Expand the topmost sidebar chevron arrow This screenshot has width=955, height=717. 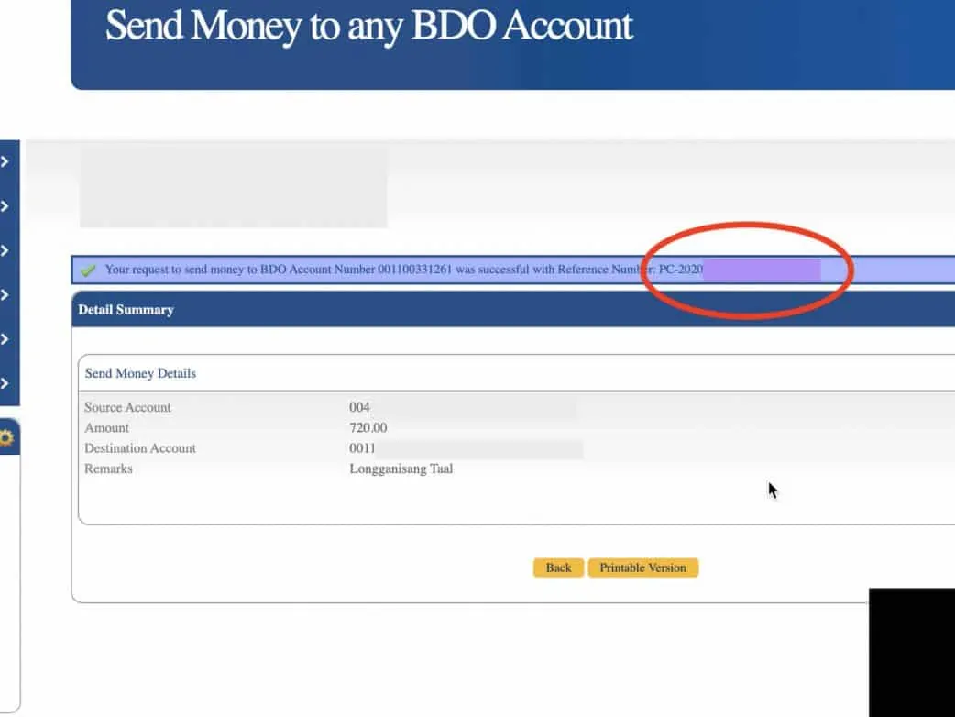click(5, 162)
